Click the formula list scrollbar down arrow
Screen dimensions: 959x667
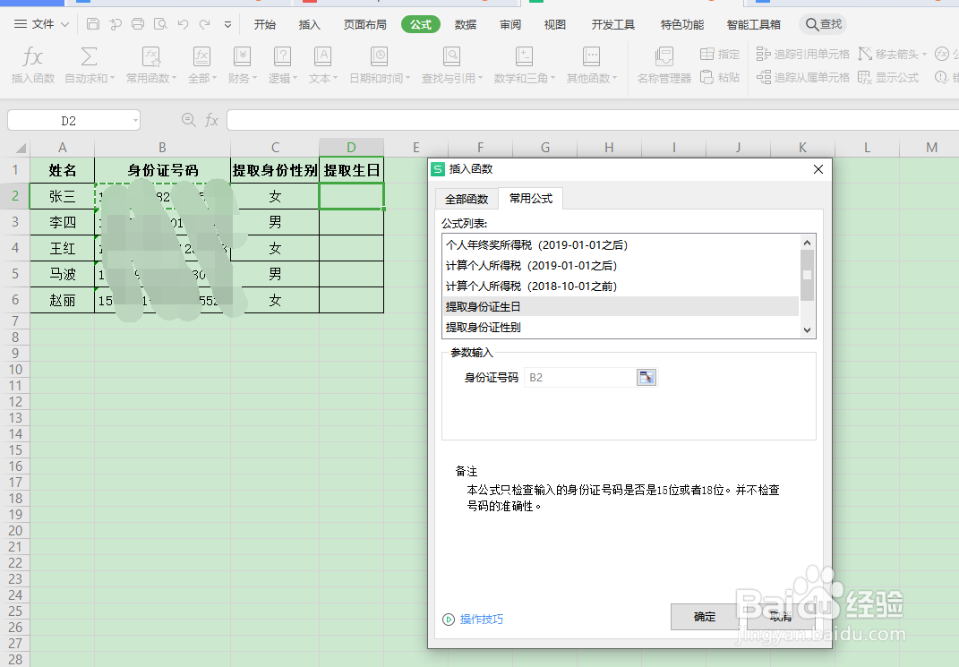807,329
